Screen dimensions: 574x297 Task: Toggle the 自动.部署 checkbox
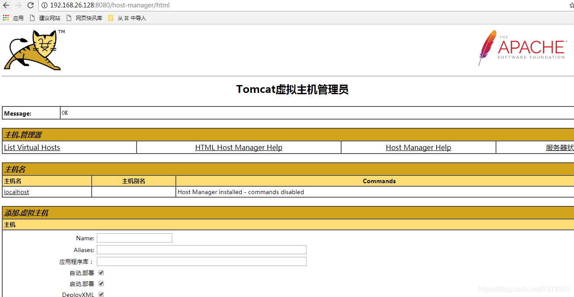coord(101,273)
